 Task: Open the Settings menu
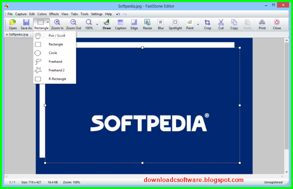[96, 14]
